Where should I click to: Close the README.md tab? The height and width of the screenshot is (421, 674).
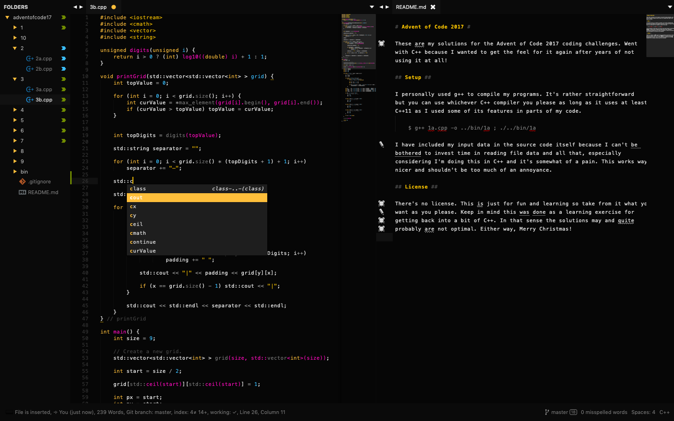tap(433, 7)
